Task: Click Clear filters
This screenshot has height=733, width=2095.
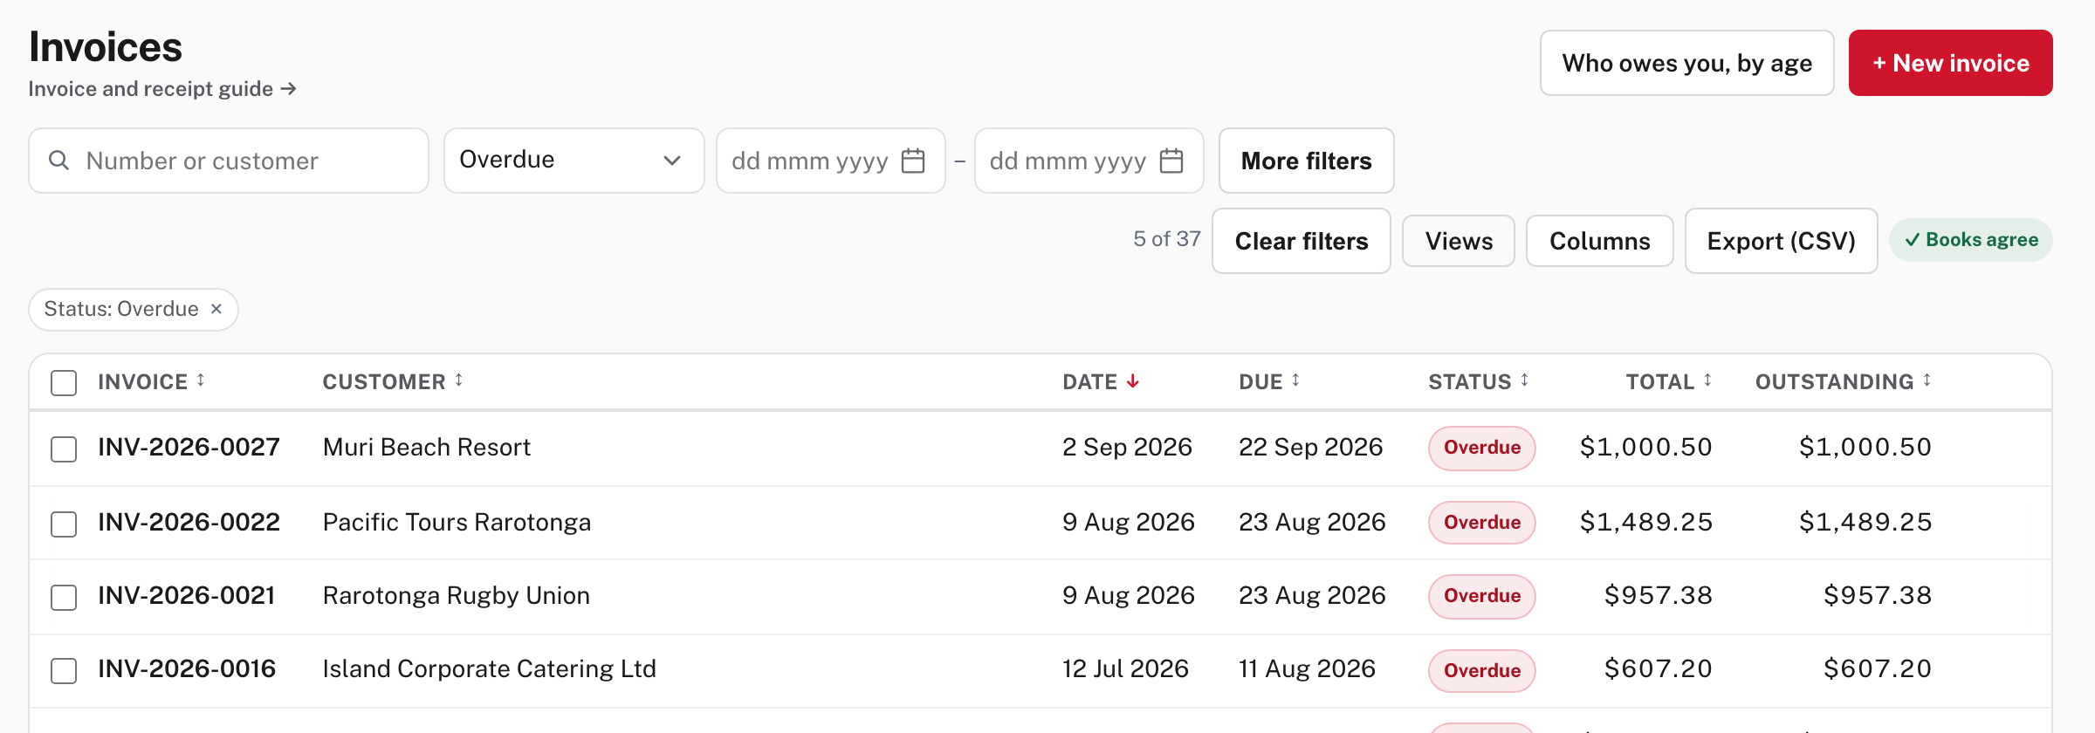Action: click(1302, 241)
